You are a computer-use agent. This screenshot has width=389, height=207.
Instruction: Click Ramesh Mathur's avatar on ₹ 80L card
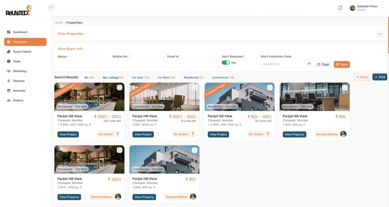pyautogui.click(x=343, y=134)
